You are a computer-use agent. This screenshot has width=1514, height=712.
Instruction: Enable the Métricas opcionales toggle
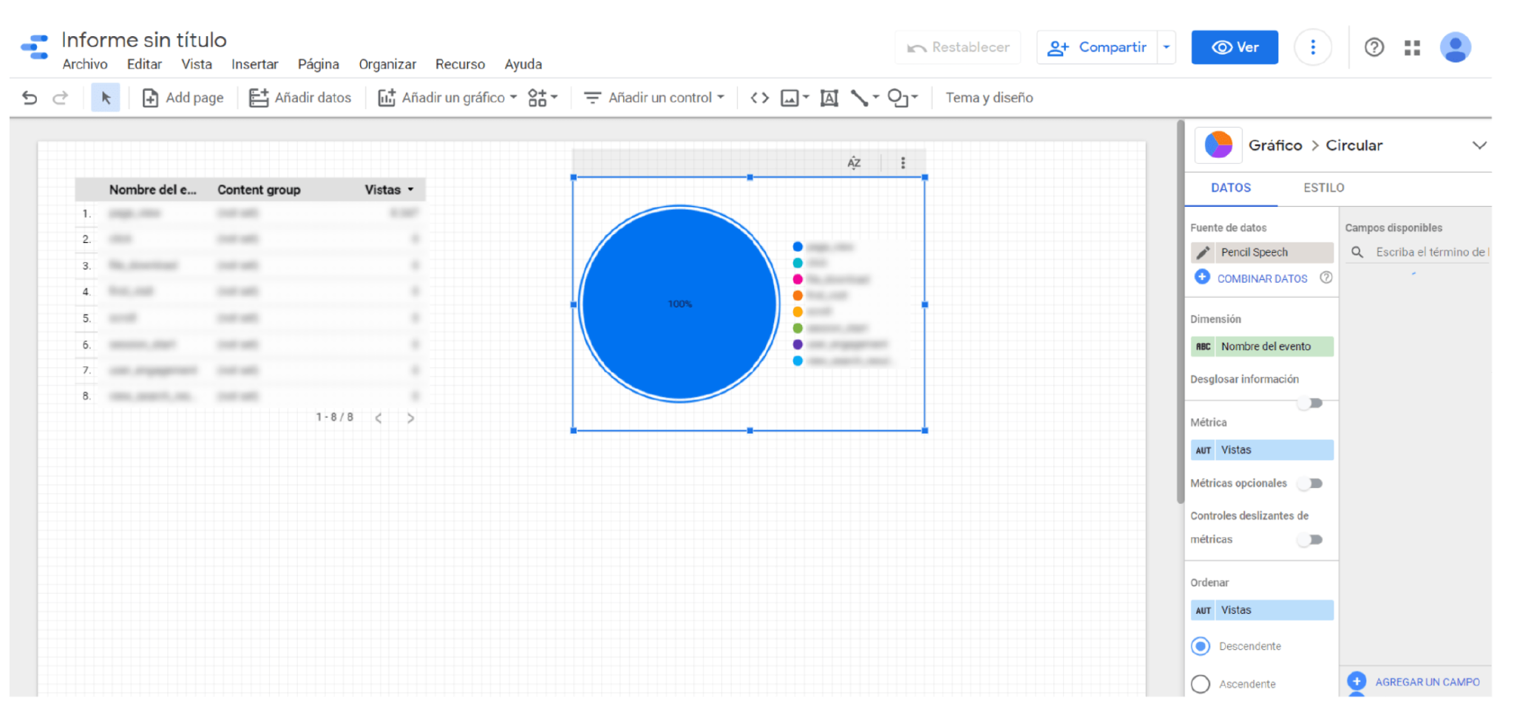pyautogui.click(x=1310, y=483)
